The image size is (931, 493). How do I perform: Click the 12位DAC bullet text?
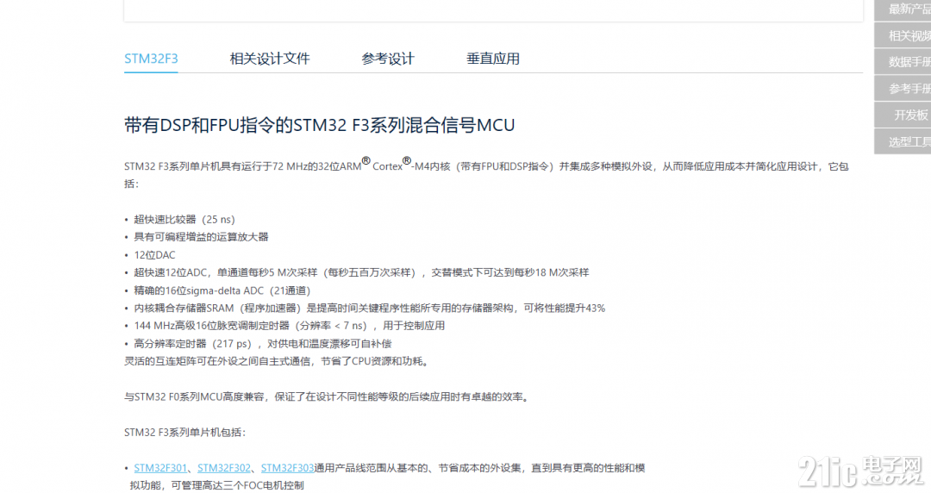click(x=155, y=255)
